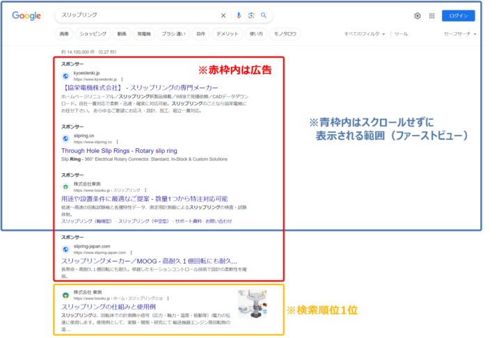Viewport: 501px width, 338px height.
Task: Clear the search box with the X icon
Action: click(x=223, y=15)
